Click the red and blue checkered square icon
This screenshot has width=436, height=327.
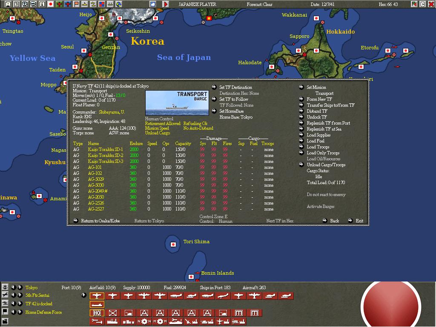[x=102, y=4]
